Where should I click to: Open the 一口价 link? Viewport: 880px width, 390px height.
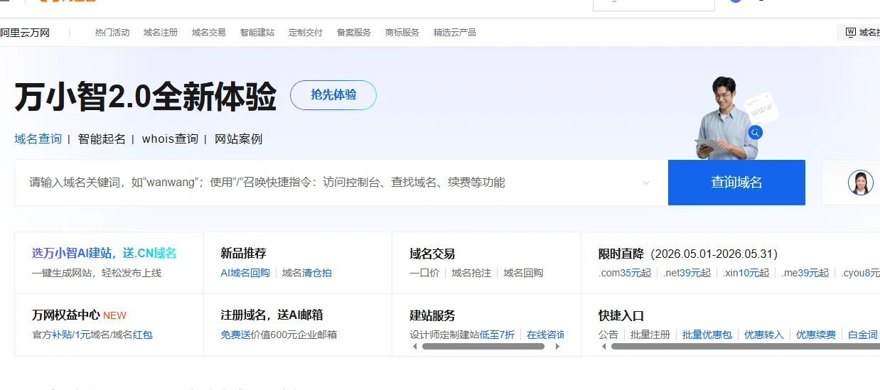[x=424, y=273]
